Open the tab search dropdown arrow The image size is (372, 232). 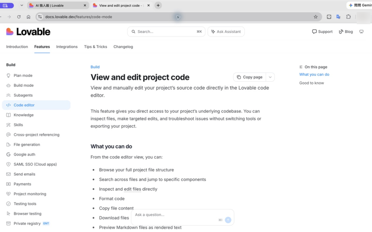tap(21, 5)
